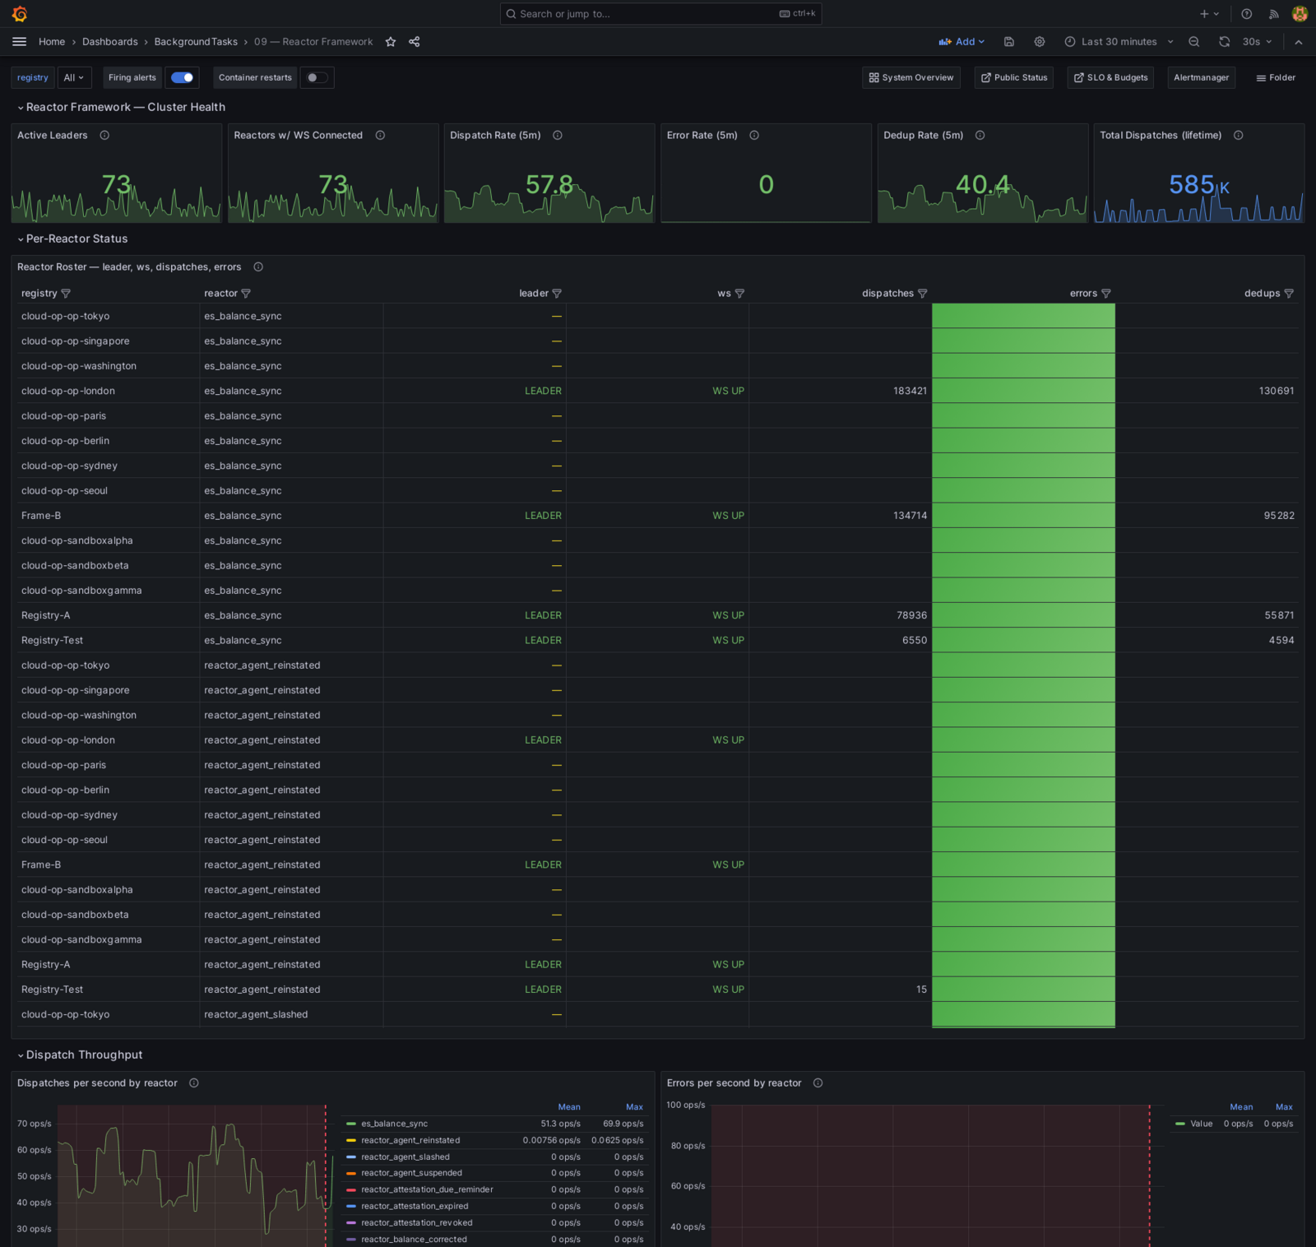
Task: Toggle reactor_attestation_expired series in legend
Action: [x=415, y=1206]
